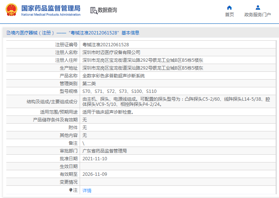Click the 批准日期 label
Screen dimensions: 279x198
coord(69,159)
